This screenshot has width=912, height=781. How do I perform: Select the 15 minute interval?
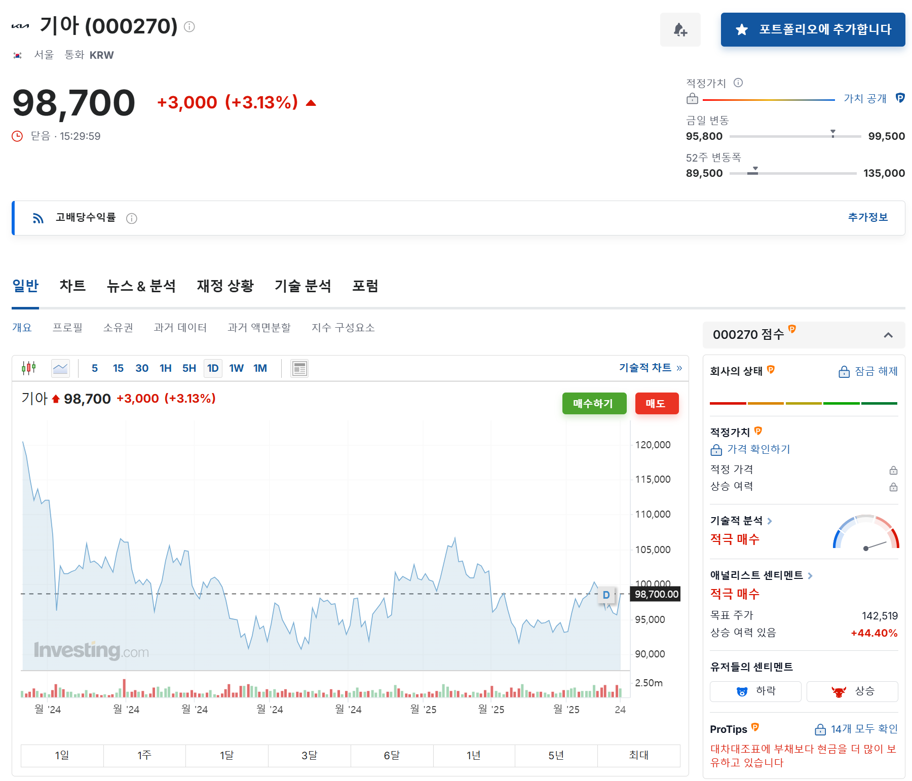pos(118,368)
